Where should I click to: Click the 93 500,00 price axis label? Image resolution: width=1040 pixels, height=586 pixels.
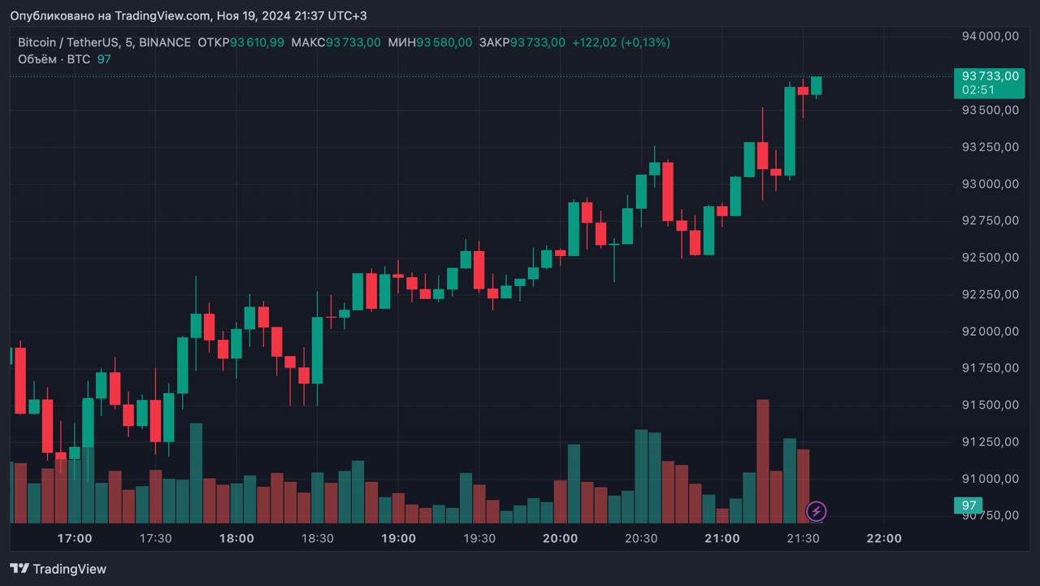pos(990,110)
